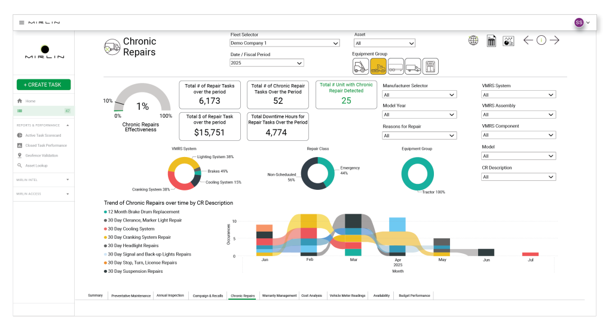Click the Create Task button
Image resolution: width=612 pixels, height=326 pixels.
point(43,85)
